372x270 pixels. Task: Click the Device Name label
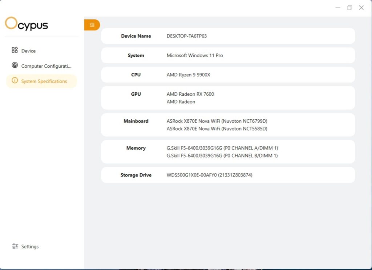tap(136, 36)
